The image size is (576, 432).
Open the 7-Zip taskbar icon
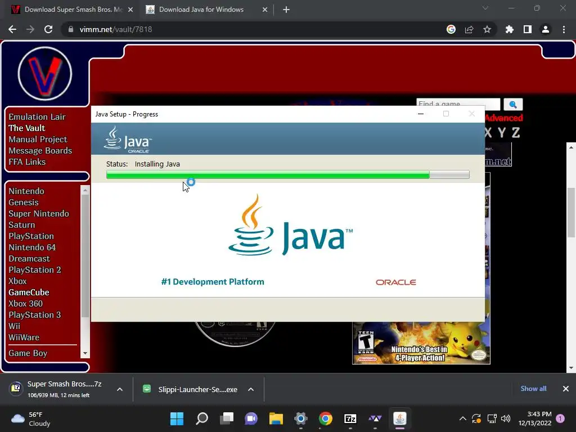point(350,418)
